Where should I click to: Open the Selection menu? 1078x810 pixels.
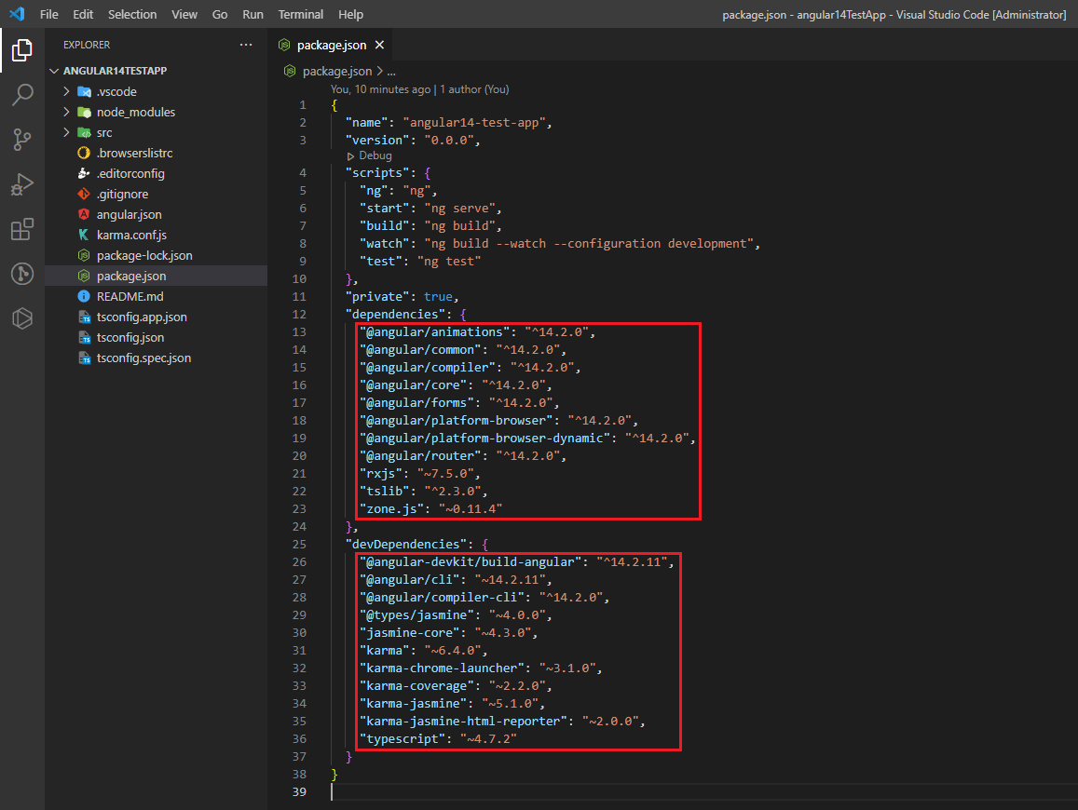coord(132,15)
